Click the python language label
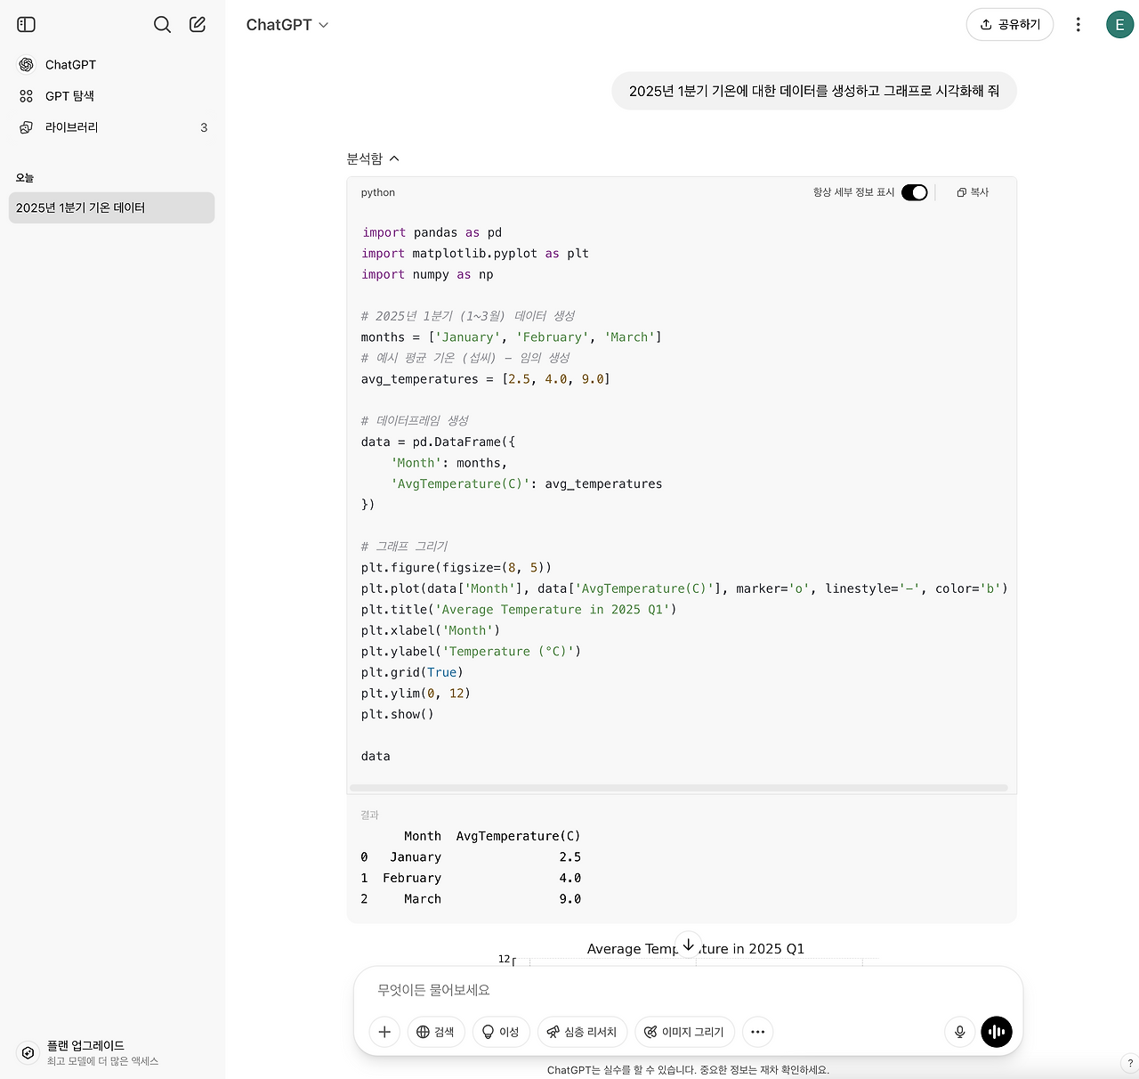 (378, 192)
